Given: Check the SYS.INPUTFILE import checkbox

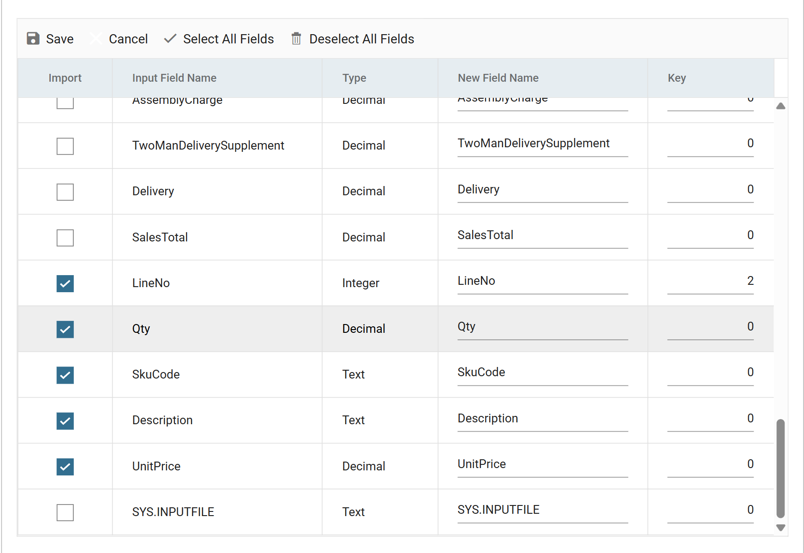Looking at the screenshot, I should tap(65, 512).
